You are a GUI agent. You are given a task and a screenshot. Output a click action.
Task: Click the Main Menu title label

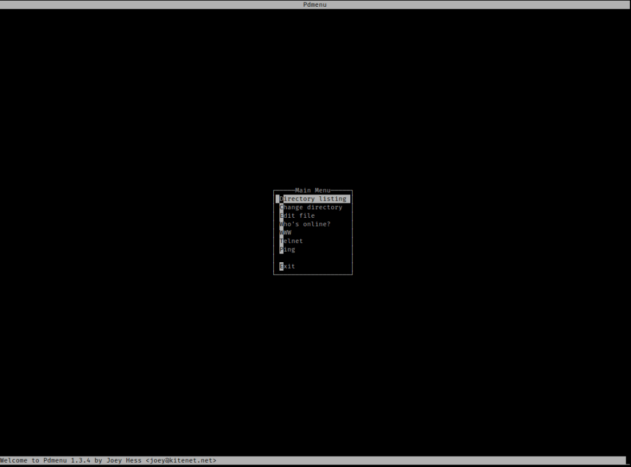pyautogui.click(x=313, y=191)
